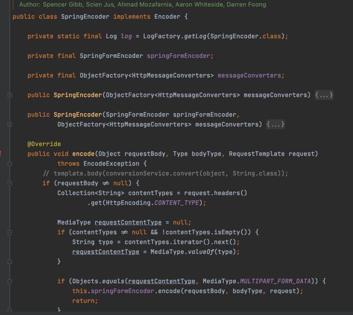Click the overriding method gutter icon beside encode
This screenshot has height=315, width=353.
[x=1, y=154]
